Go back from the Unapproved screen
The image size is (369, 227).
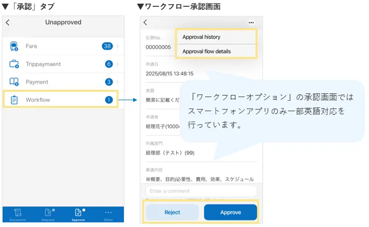(x=8, y=23)
